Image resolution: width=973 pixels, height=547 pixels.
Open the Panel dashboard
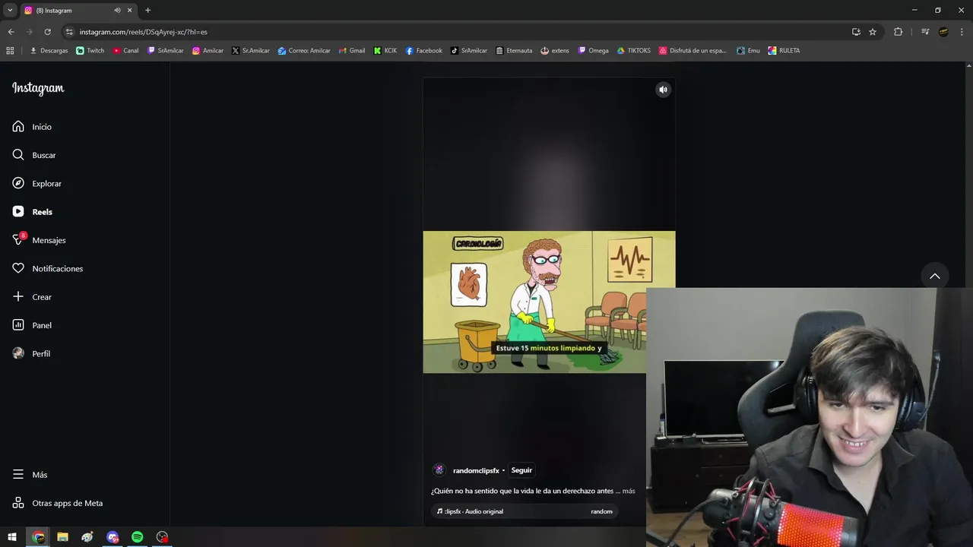click(x=32, y=325)
